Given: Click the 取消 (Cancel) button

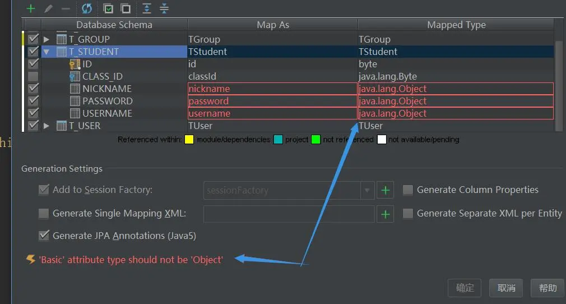Looking at the screenshot, I should [506, 288].
